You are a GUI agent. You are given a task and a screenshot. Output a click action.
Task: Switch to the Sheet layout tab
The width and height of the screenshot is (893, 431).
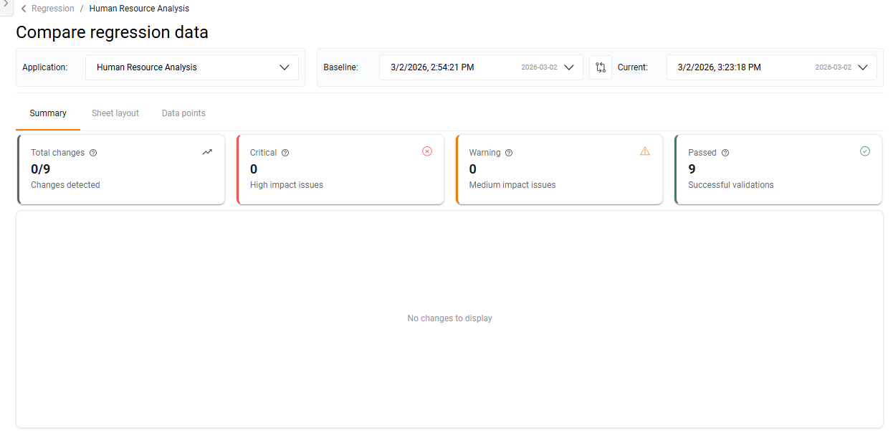pos(115,113)
